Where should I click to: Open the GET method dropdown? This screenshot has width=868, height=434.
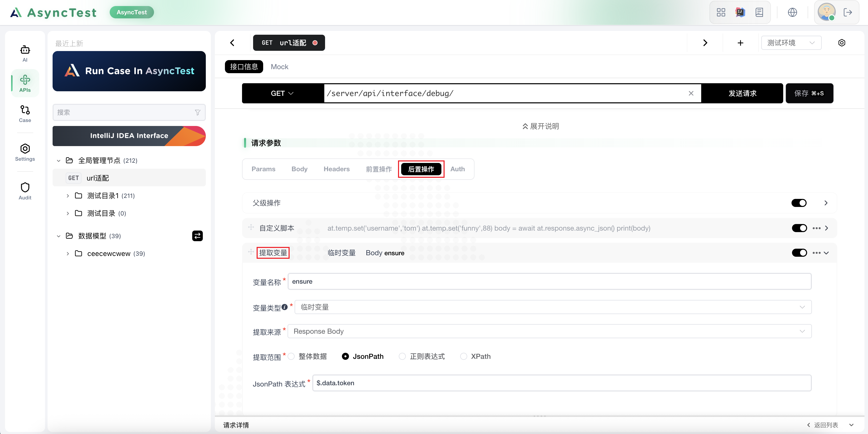click(x=282, y=93)
